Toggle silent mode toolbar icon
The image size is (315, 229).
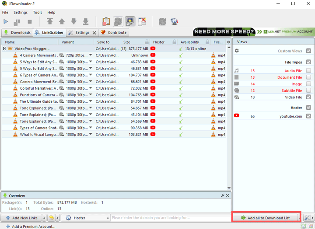[142, 21]
